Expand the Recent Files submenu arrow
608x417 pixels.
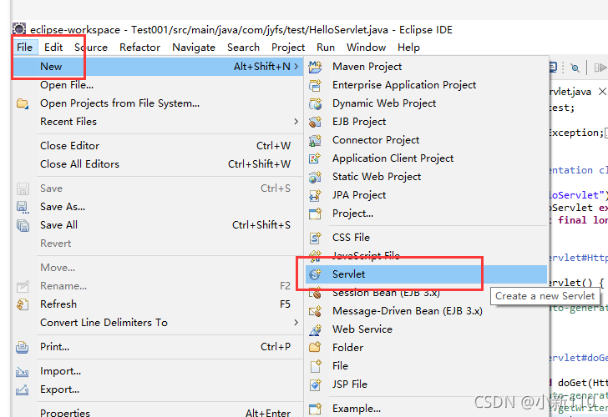pos(296,122)
